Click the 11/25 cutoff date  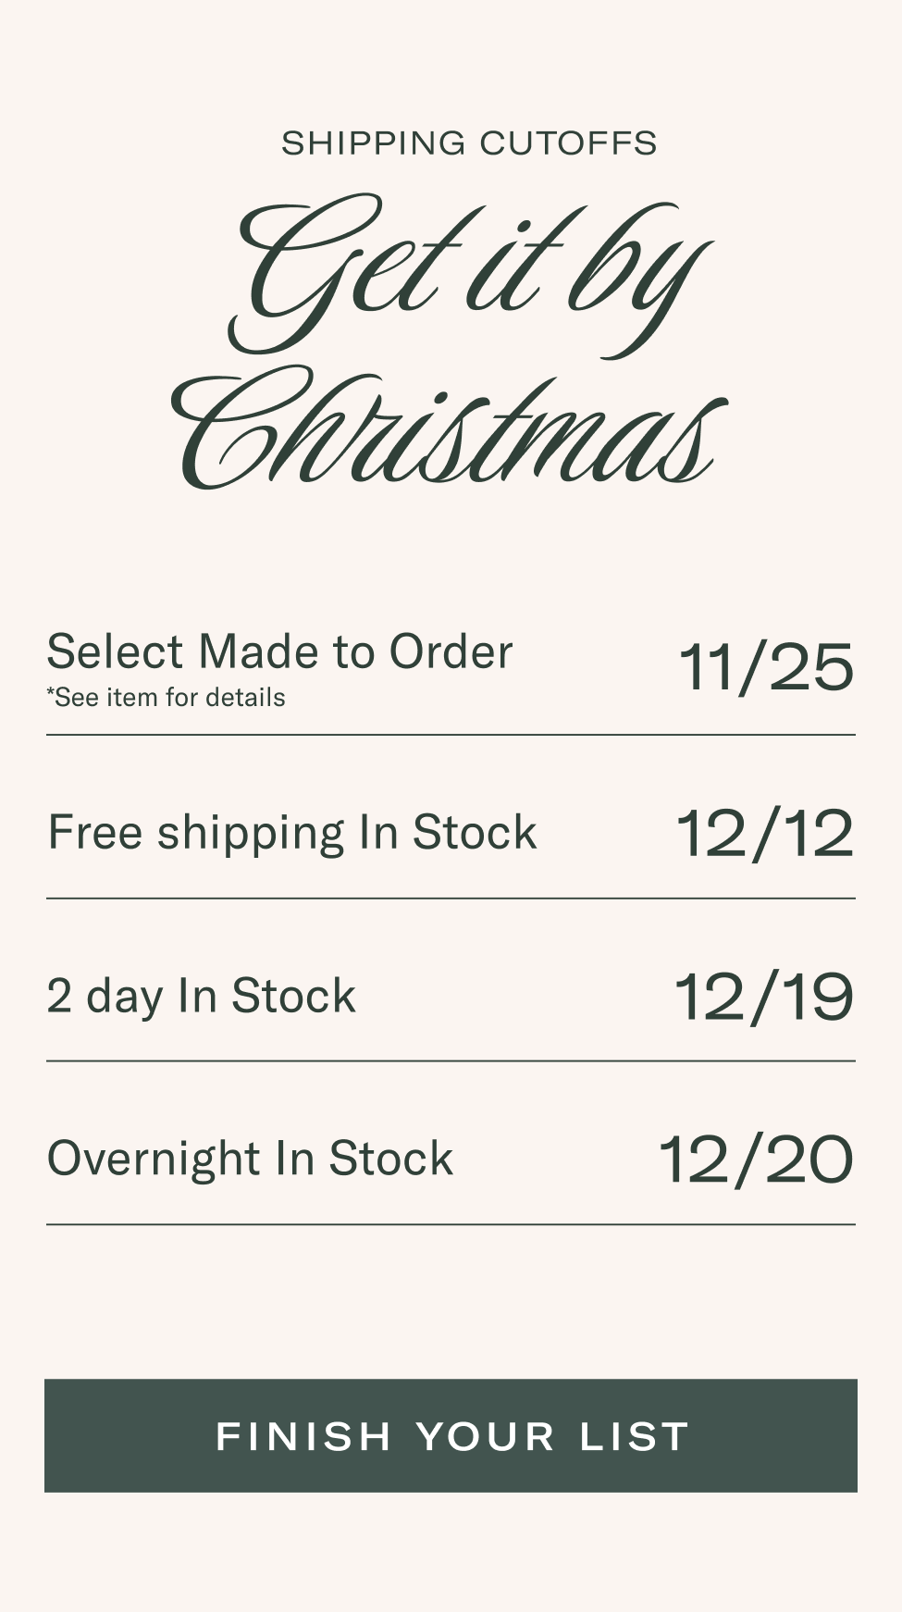(x=766, y=667)
